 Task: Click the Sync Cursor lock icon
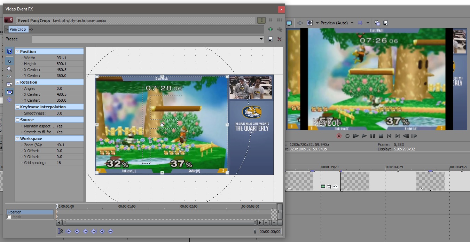coord(60,231)
